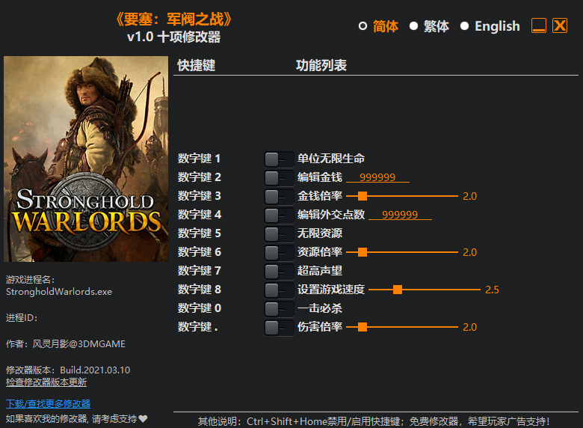
Task: Click the 编辑金钱 value field 999999
Action: click(x=377, y=177)
